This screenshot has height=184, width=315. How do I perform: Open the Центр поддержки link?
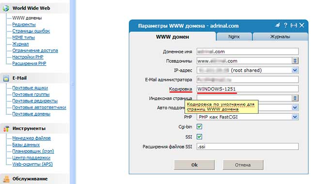31,158
